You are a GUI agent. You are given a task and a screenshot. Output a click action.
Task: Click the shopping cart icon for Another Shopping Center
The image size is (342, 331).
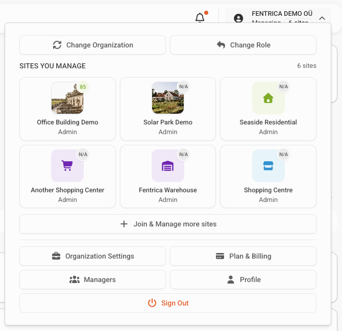click(x=67, y=166)
